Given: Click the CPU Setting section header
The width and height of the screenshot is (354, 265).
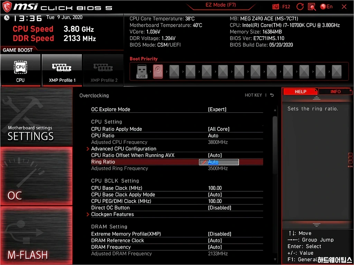Looking at the screenshot, I should [x=106, y=122].
